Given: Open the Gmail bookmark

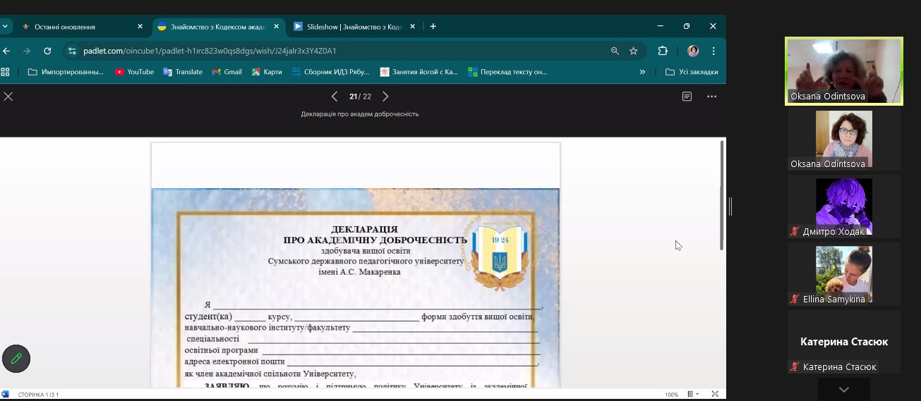Looking at the screenshot, I should pos(227,72).
